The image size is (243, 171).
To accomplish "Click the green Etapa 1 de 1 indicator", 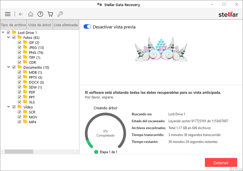I will [x=96, y=152].
